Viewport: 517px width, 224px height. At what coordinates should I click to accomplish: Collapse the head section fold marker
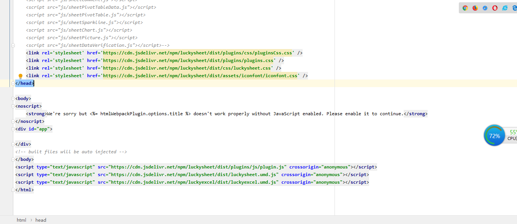pos(13,83)
